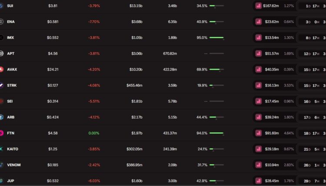Viewport: 326px width, 186px height.
Task: Click the SEI -5.51% change value
Action: [x=93, y=101]
